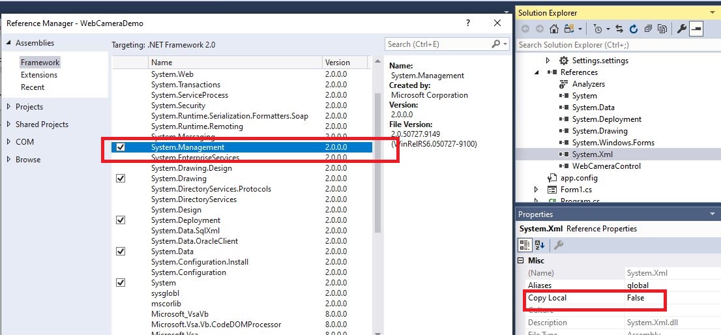Viewport: 721px width, 335px height.
Task: Click the assembly list vertical scrollbar thumb
Action: 377,163
